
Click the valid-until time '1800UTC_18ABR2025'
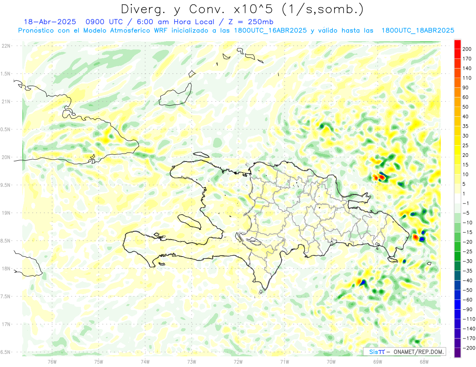click(418, 30)
